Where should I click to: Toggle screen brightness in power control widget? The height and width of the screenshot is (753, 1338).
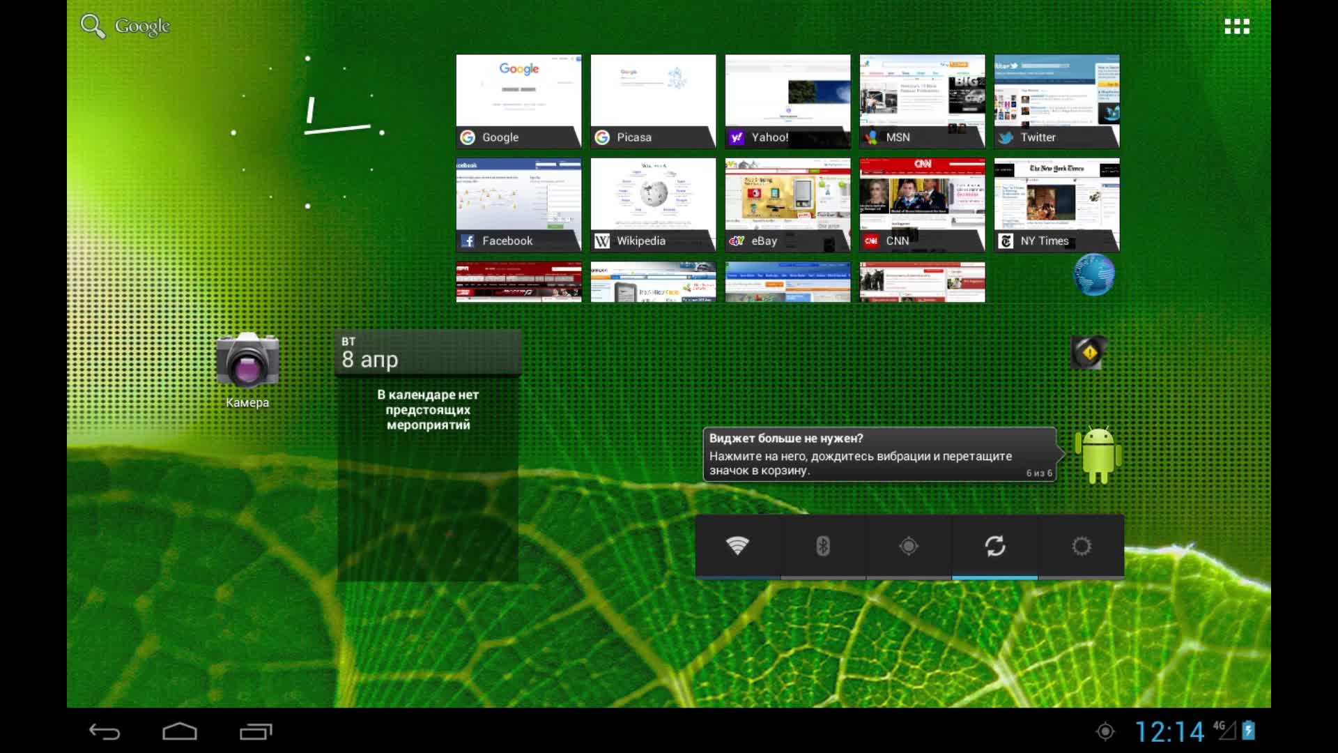1081,546
